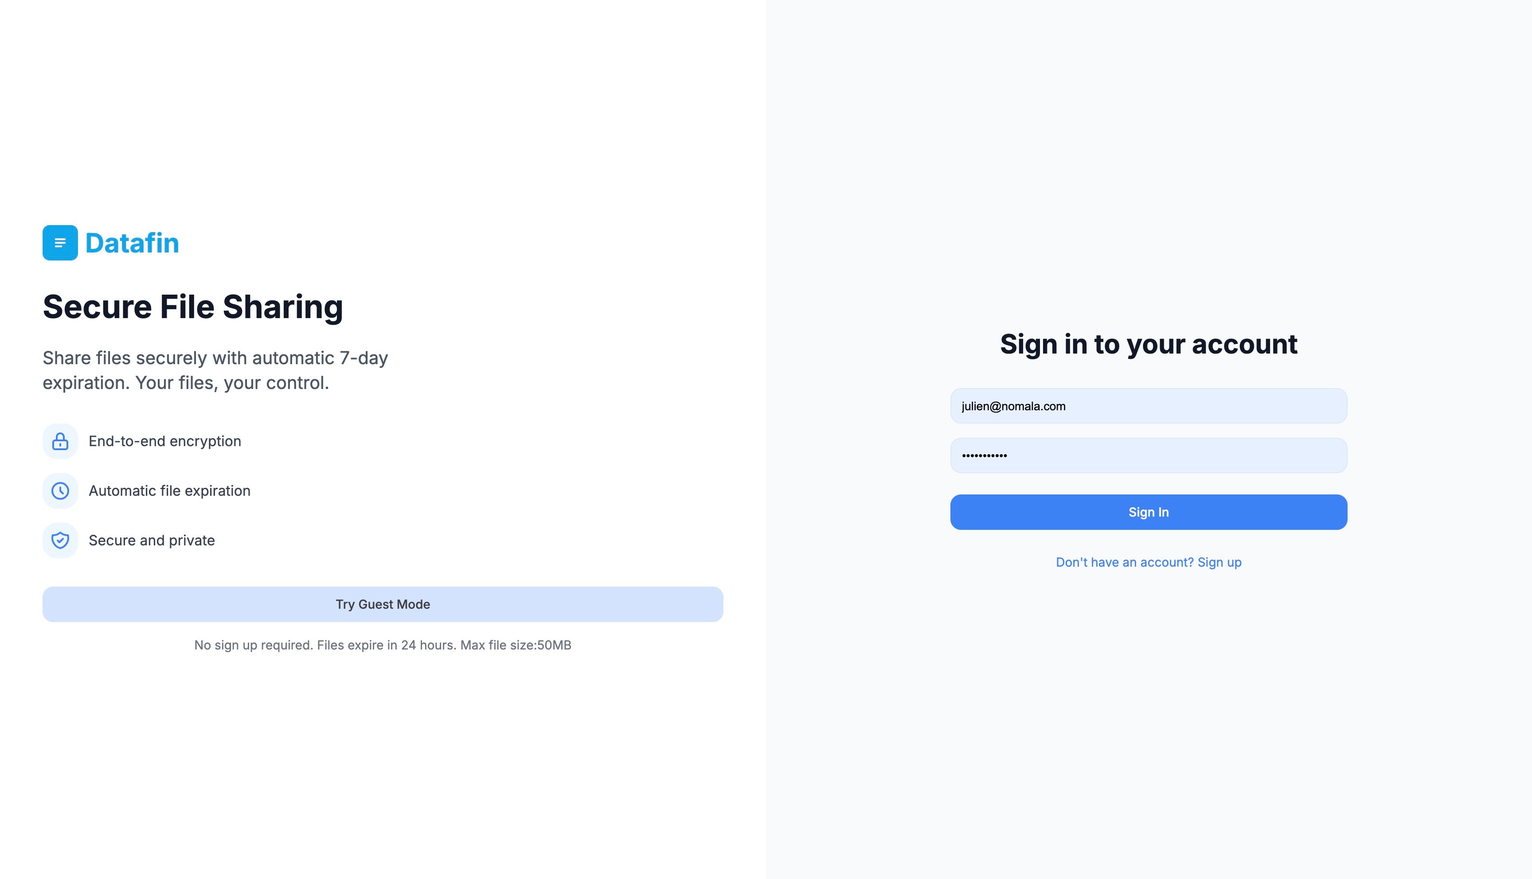Click the Datafin menu/hamburger icon
Viewport: 1532px width, 879px height.
point(60,242)
